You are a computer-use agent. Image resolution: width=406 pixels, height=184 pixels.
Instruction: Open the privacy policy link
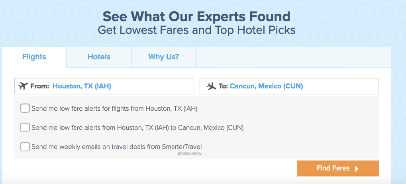[190, 153]
